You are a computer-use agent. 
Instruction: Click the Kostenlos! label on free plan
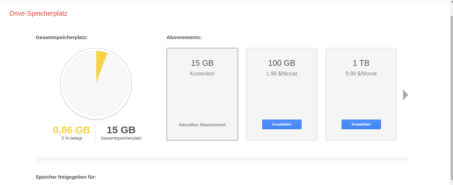point(202,74)
